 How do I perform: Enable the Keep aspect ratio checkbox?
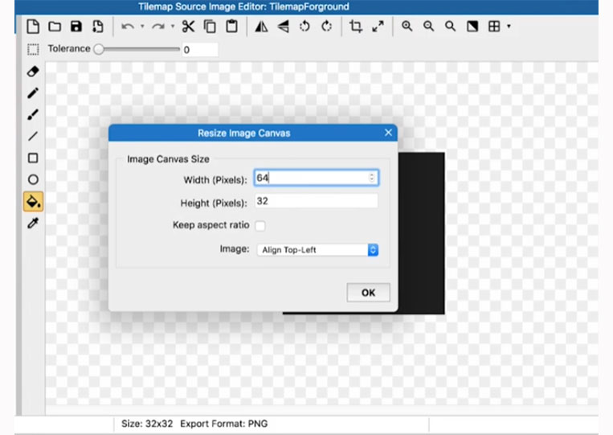coord(260,226)
